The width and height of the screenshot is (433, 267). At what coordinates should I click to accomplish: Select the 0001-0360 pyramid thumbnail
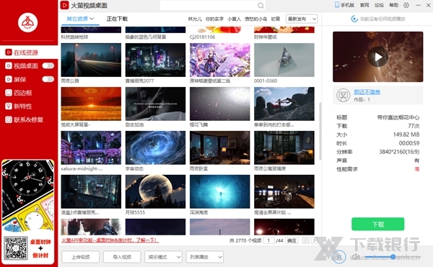pos(284,60)
